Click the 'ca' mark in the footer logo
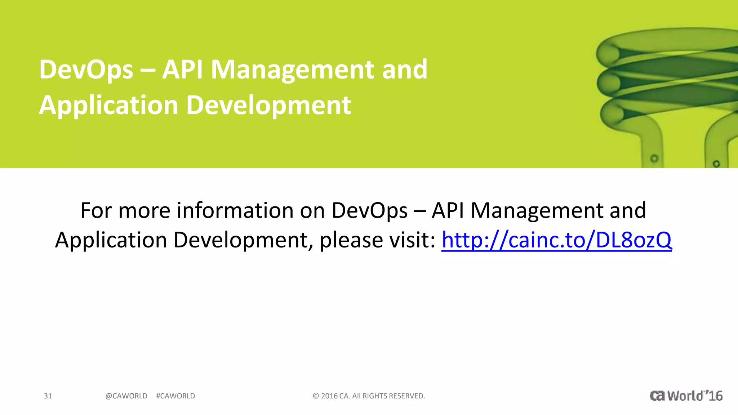This screenshot has height=415, width=738. click(657, 396)
